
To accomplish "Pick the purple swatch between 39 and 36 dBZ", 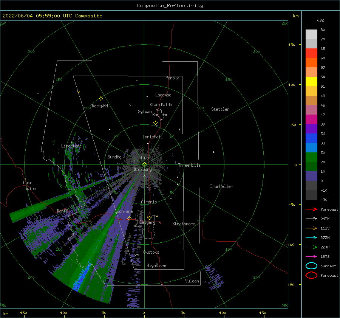I will 311,129.
